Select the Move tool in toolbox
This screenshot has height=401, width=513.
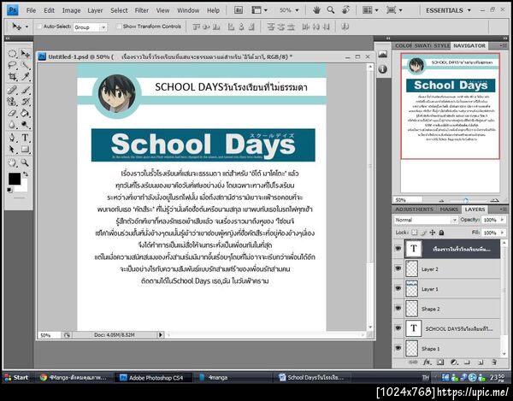point(25,53)
